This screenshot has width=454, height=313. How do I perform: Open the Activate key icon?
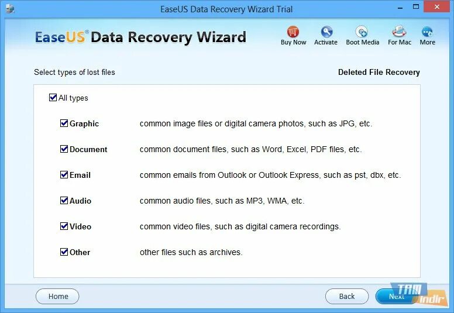pyautogui.click(x=326, y=32)
